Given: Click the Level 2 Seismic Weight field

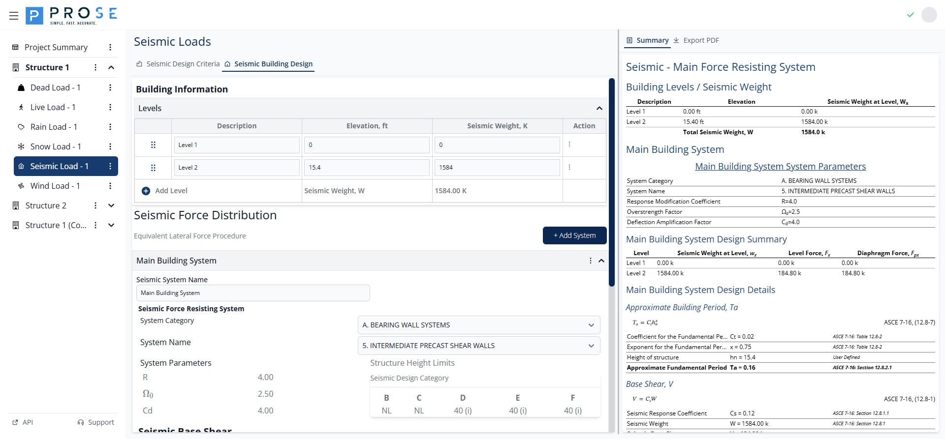Looking at the screenshot, I should coord(497,168).
